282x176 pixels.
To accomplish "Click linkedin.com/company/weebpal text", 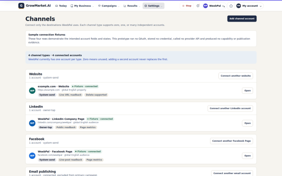I will (x=54, y=123).
